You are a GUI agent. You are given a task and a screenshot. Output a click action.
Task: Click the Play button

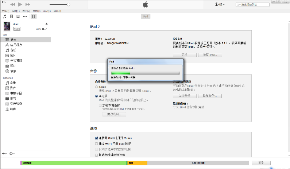pos(20,4)
